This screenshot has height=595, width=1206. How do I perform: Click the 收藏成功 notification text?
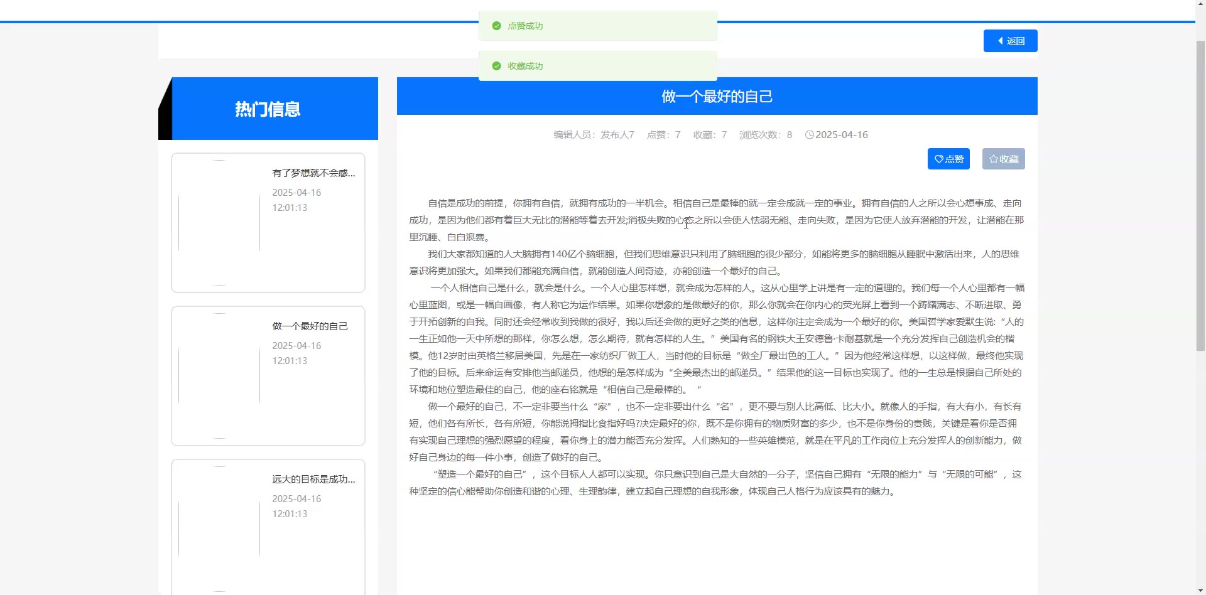coord(525,66)
